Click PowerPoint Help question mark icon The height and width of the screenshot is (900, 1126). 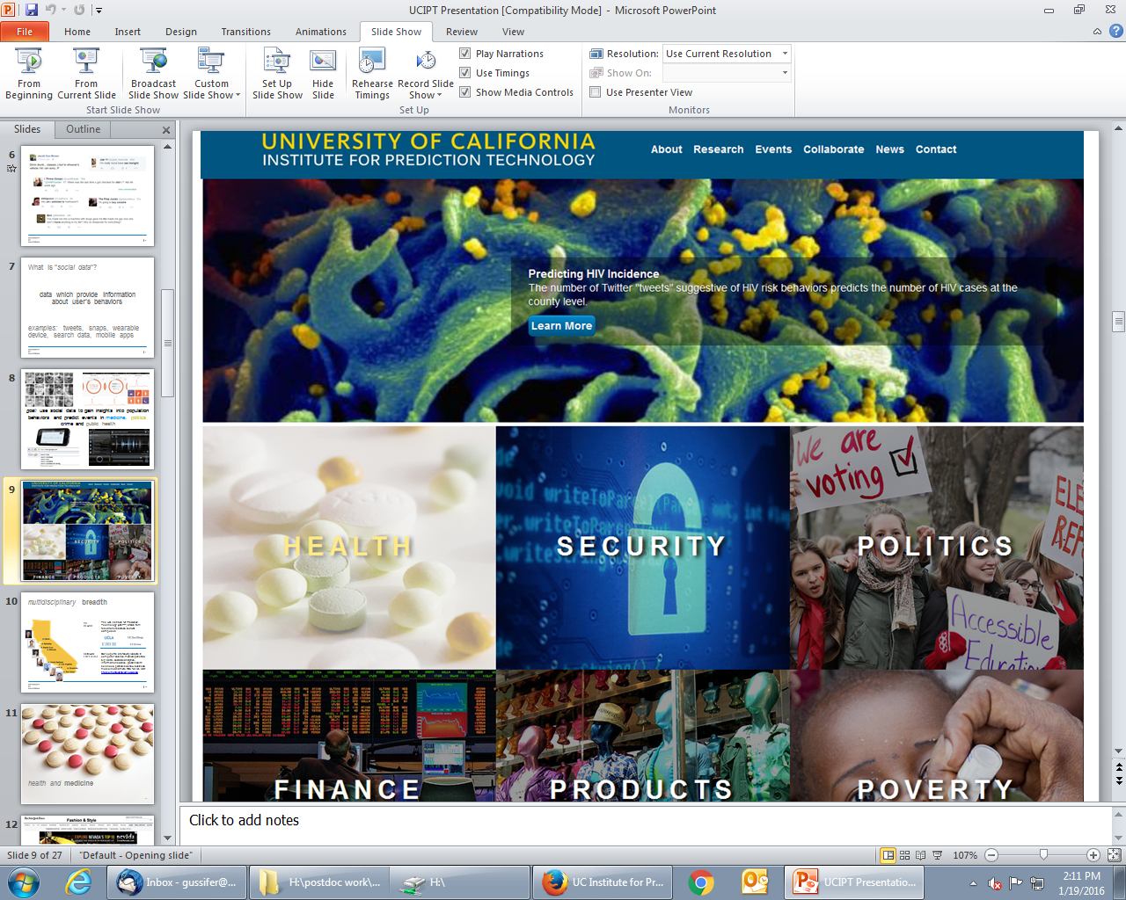coord(1115,32)
